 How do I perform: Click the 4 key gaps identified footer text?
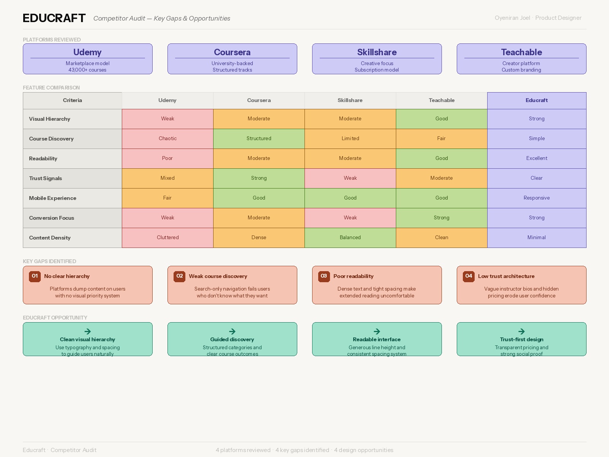click(302, 450)
